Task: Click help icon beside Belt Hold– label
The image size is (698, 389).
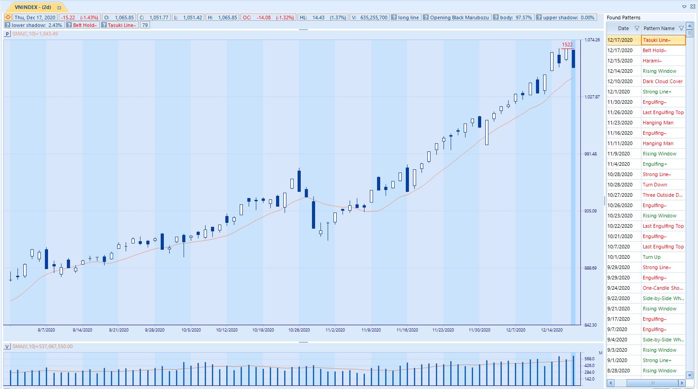Action: [x=69, y=25]
